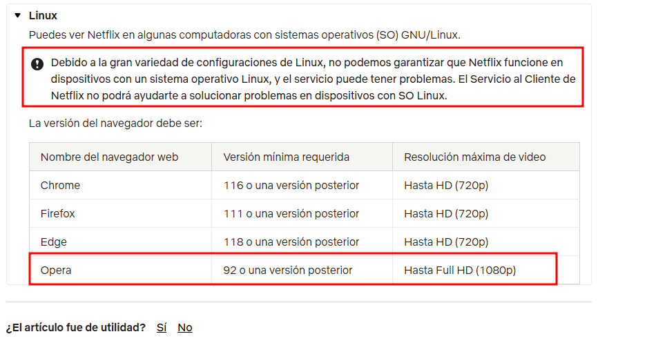This screenshot has height=343, width=665.
Task: Click Sí under the article usefulness question
Action: coord(162,328)
